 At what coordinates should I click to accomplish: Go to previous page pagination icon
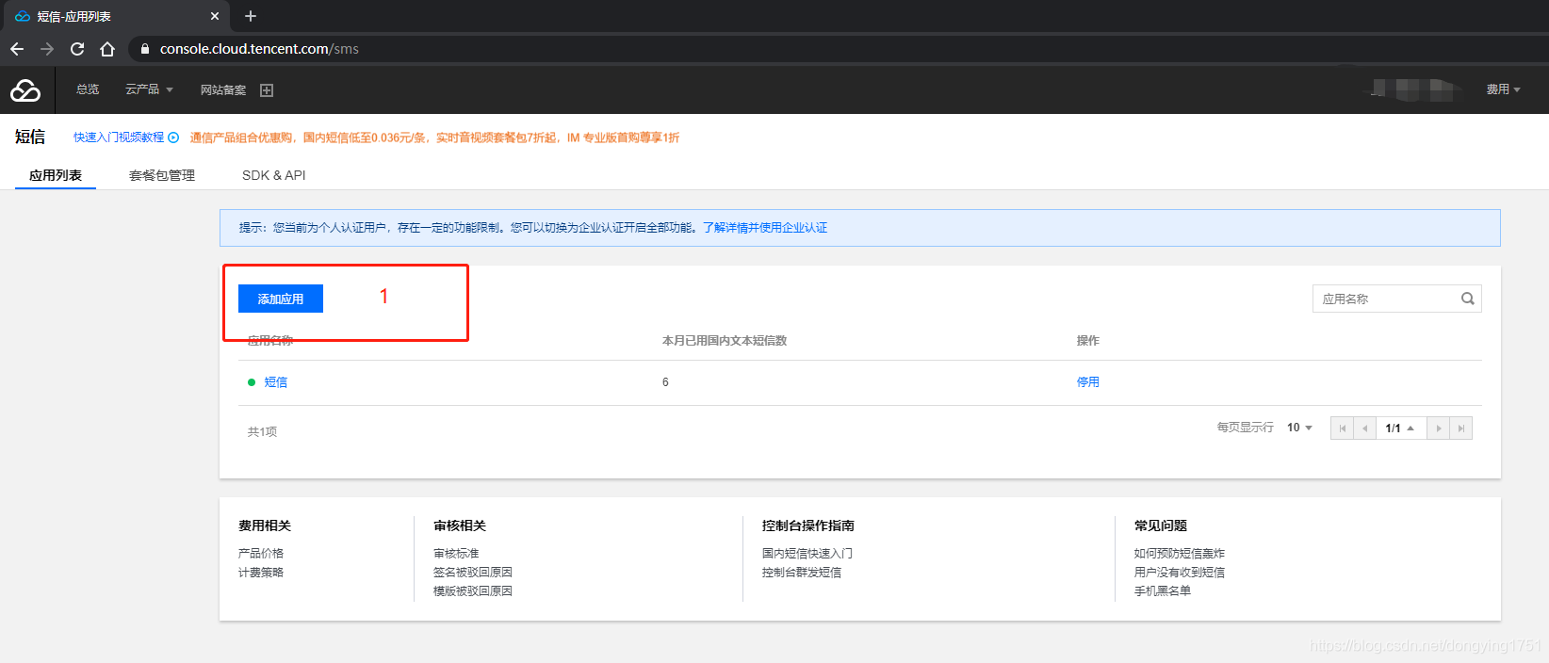pos(1365,429)
